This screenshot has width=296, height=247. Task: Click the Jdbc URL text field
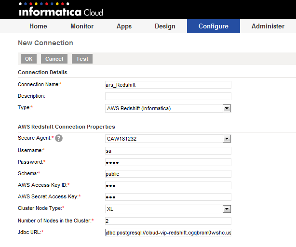tap(168, 233)
